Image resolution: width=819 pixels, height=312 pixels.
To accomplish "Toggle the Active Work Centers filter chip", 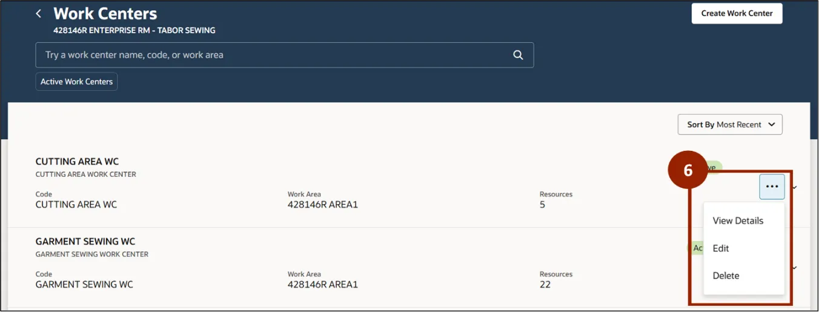I will (x=76, y=81).
